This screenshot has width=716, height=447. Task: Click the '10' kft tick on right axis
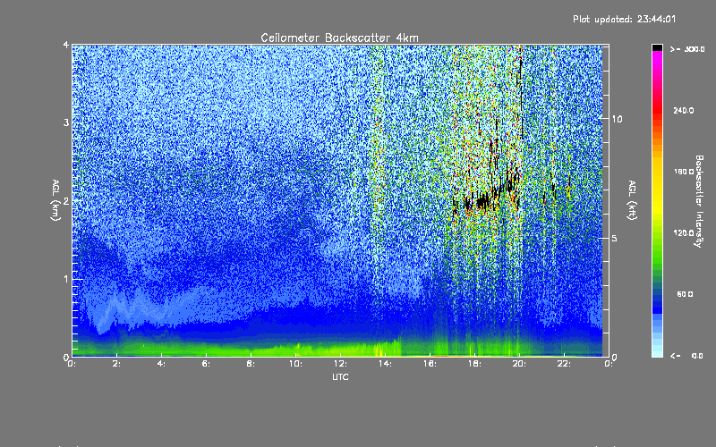pos(617,120)
